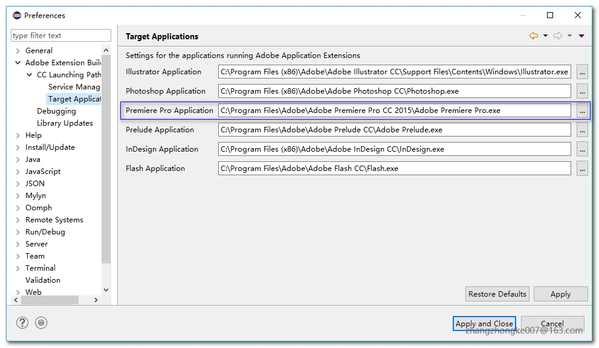
Task: Click the Help question mark icon
Action: (22, 323)
